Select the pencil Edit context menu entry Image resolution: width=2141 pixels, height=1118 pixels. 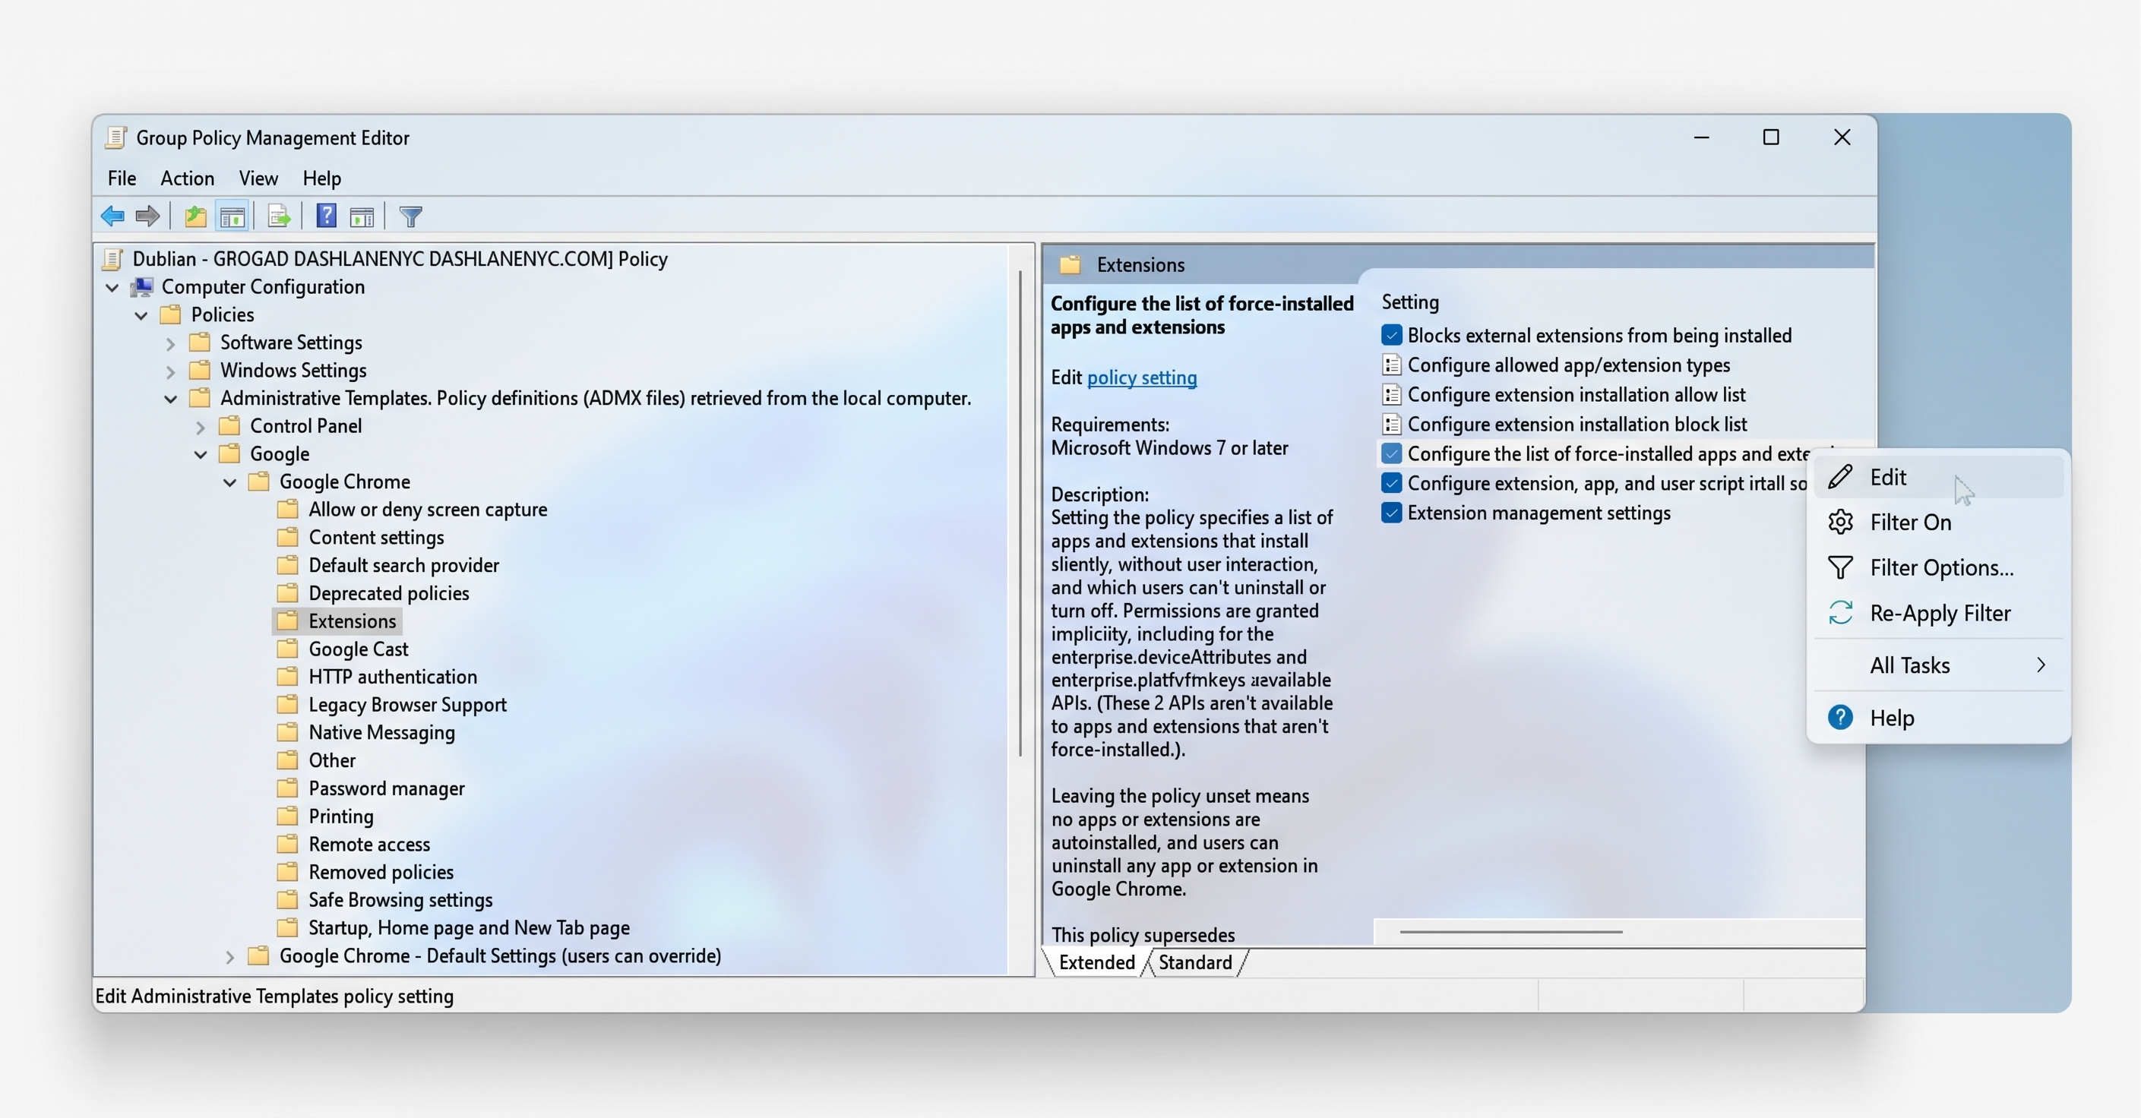1938,477
